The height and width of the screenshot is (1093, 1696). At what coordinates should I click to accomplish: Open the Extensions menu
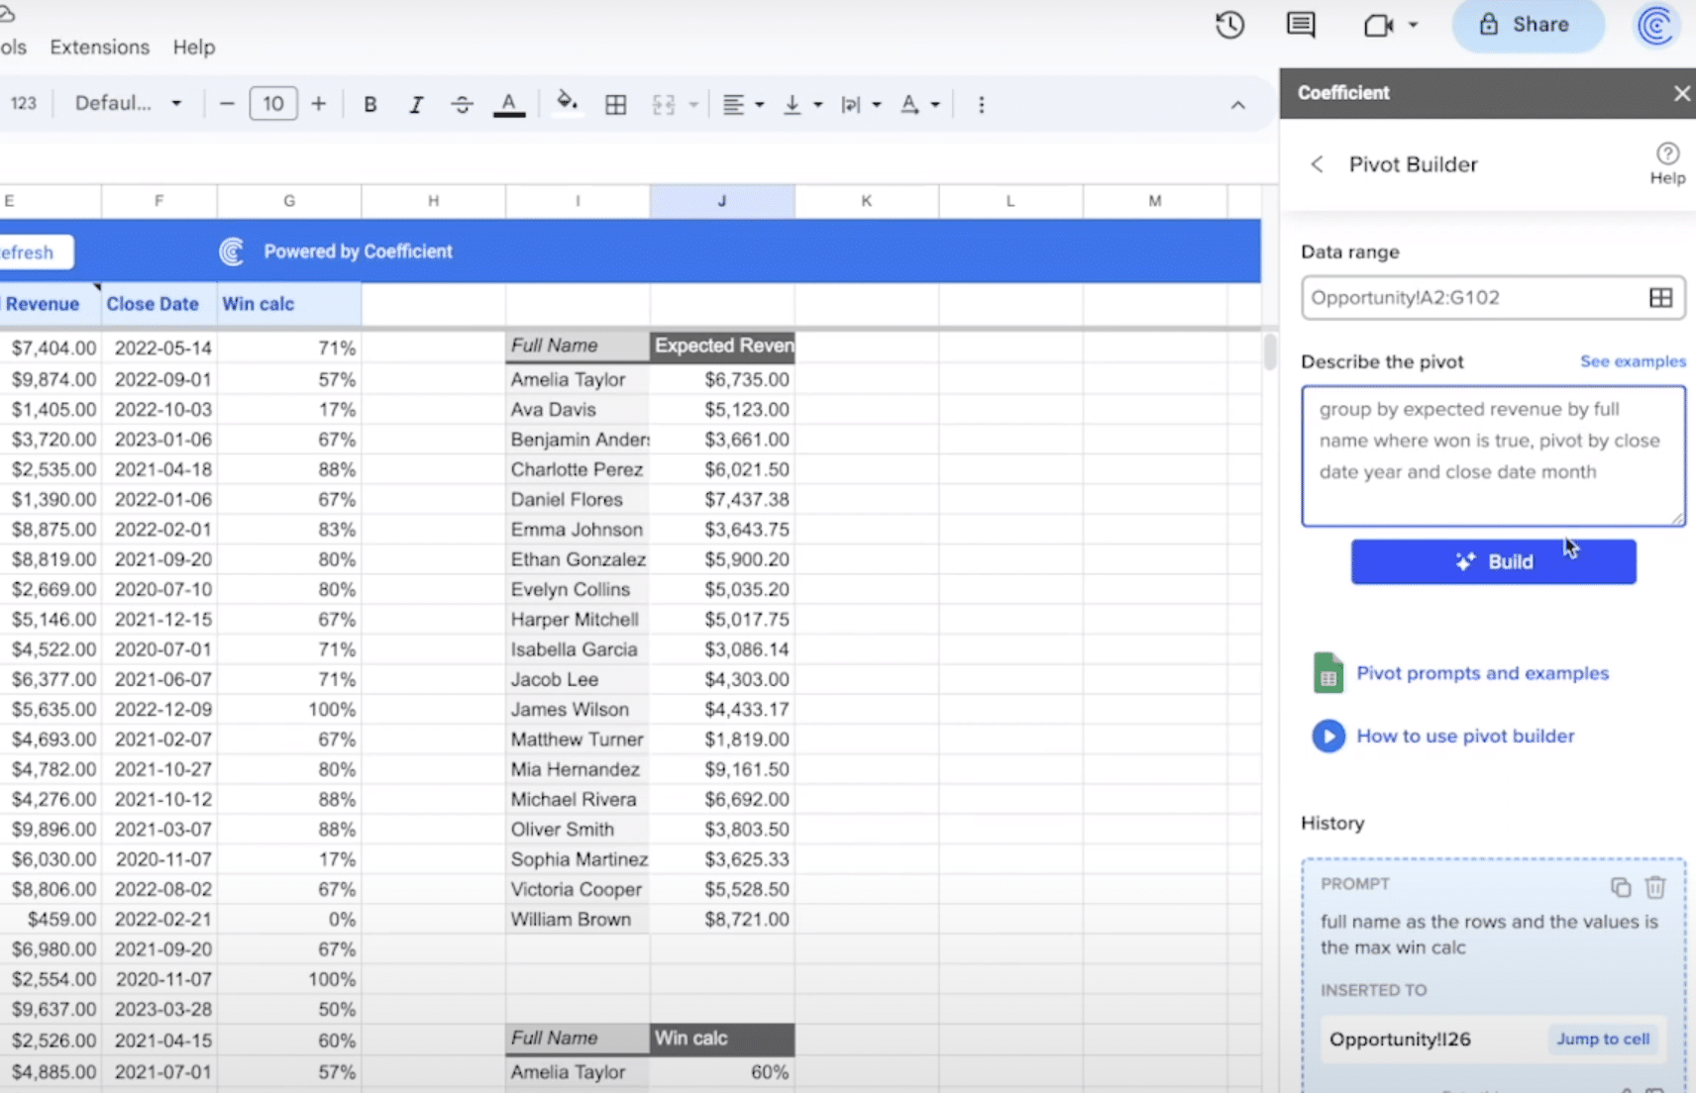tap(99, 47)
